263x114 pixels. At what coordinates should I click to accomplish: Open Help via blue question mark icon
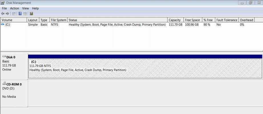[20, 14]
